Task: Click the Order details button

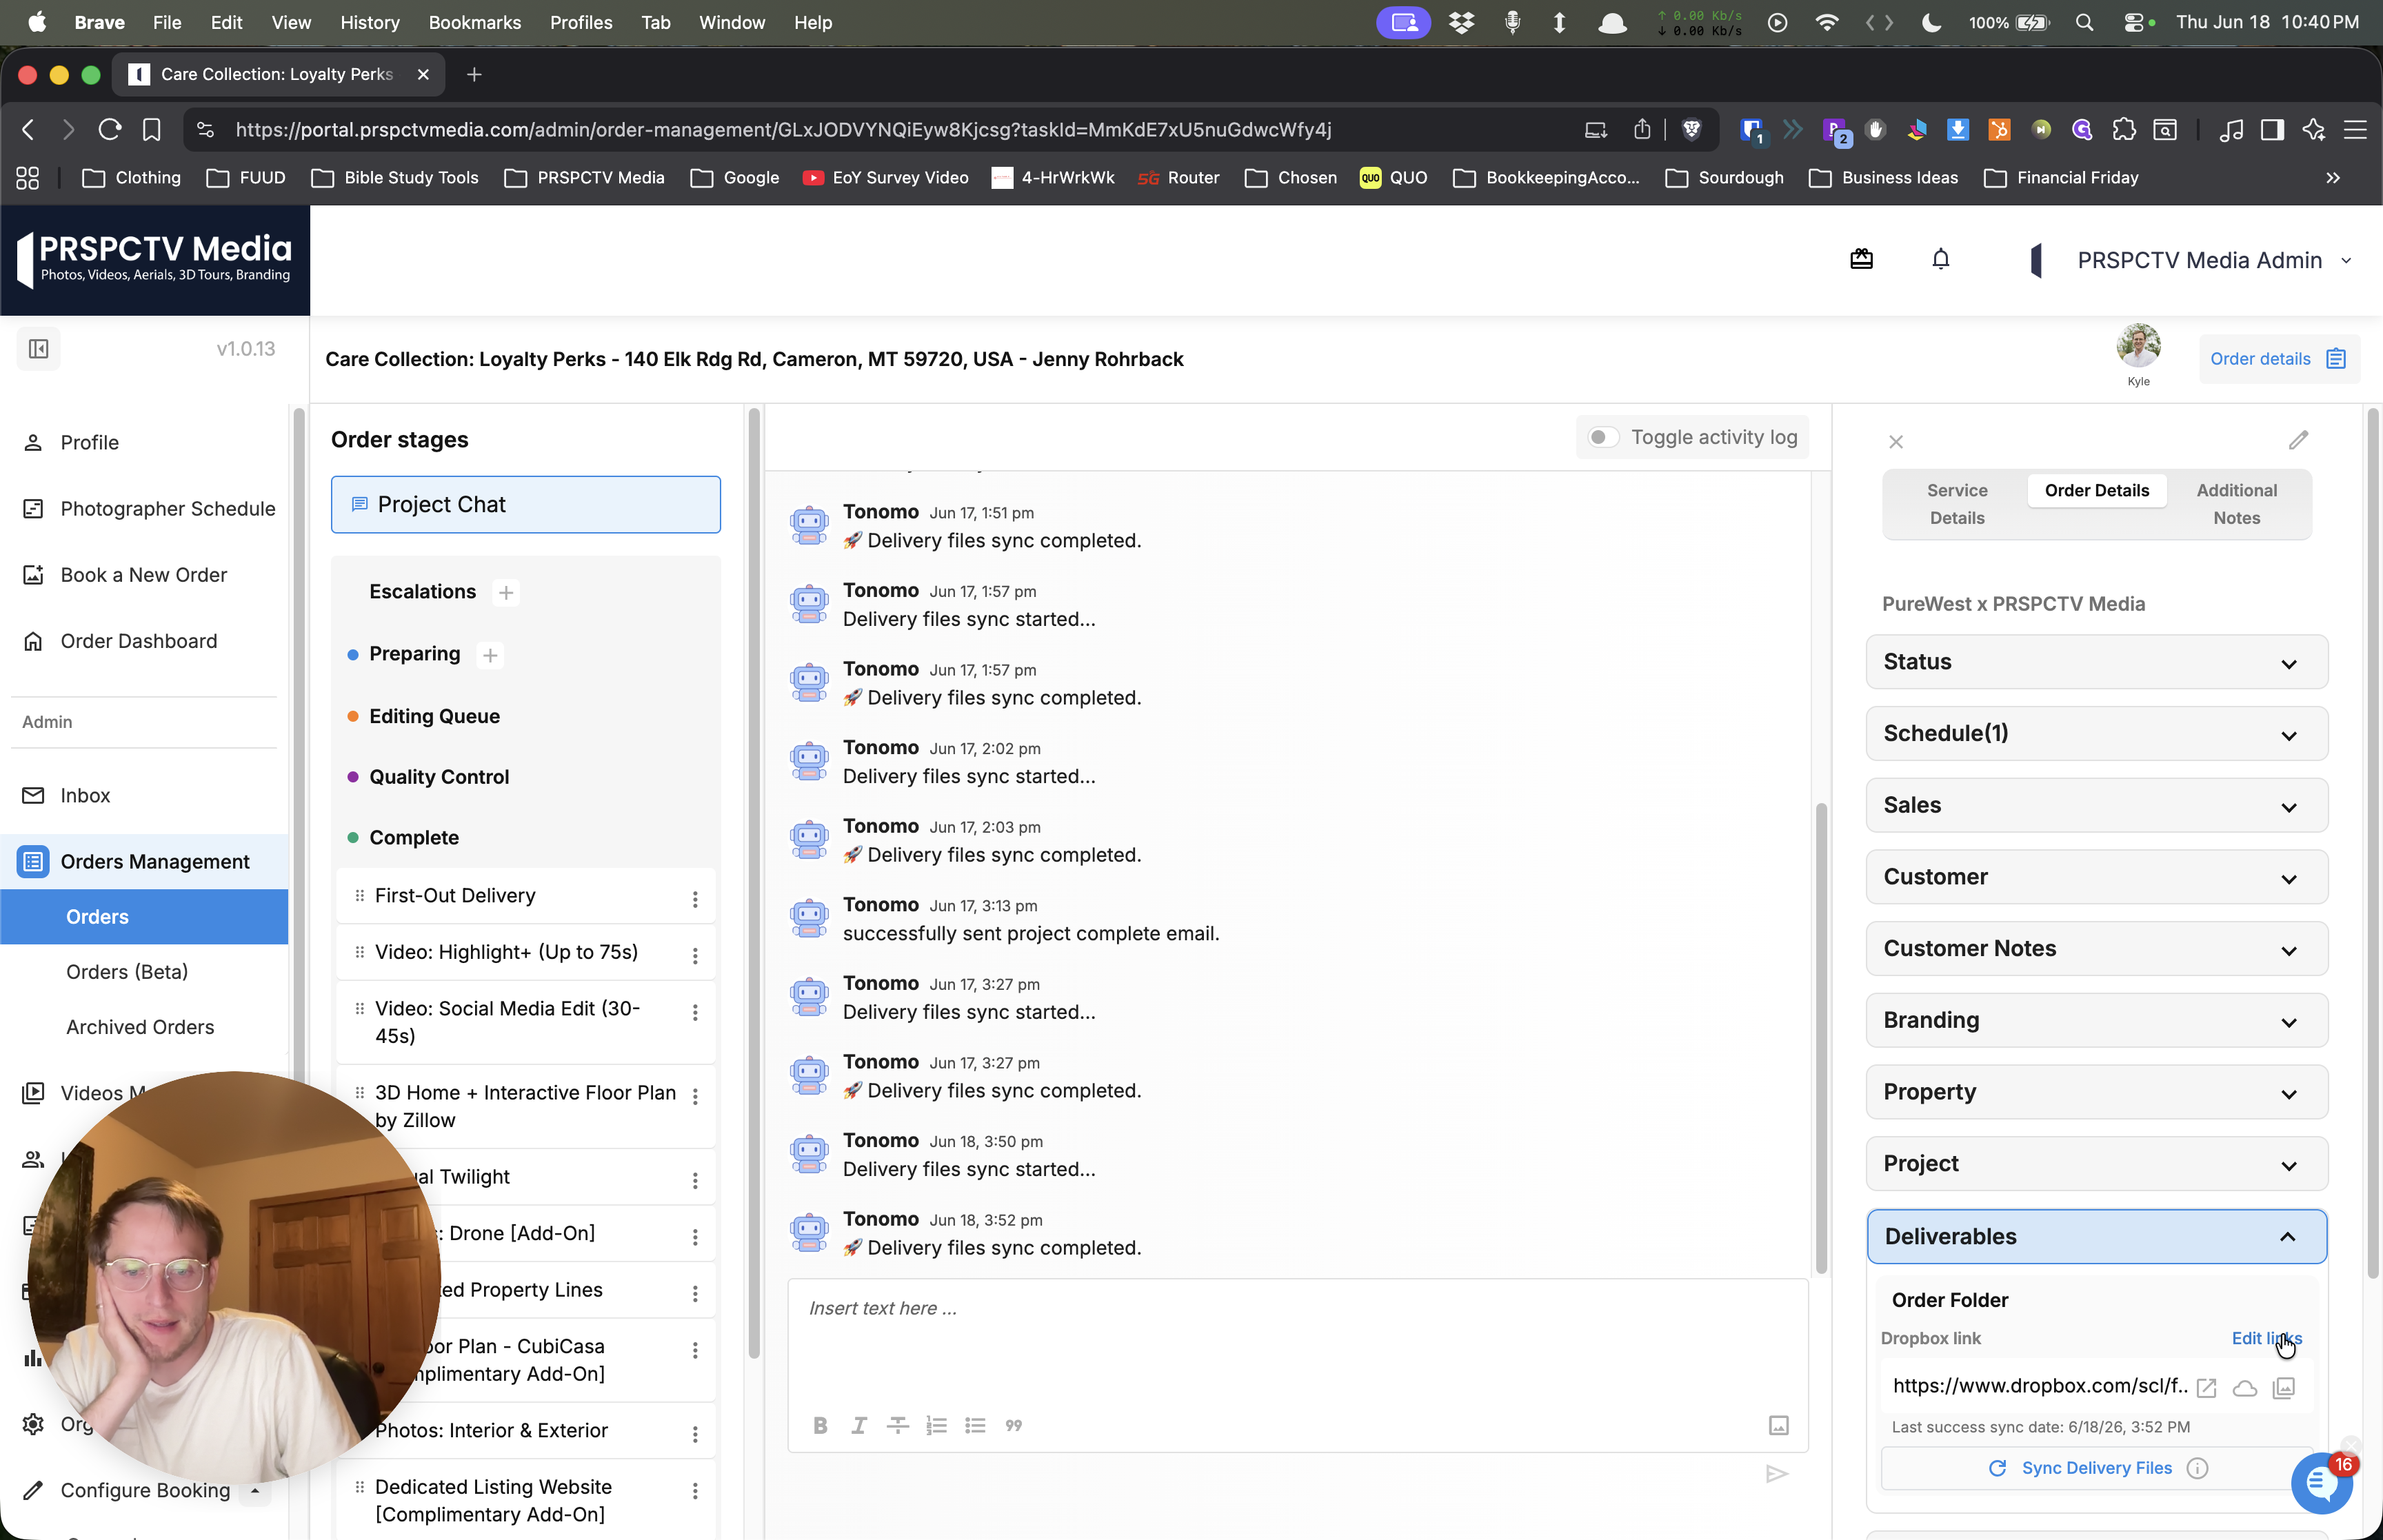Action: click(x=2278, y=359)
